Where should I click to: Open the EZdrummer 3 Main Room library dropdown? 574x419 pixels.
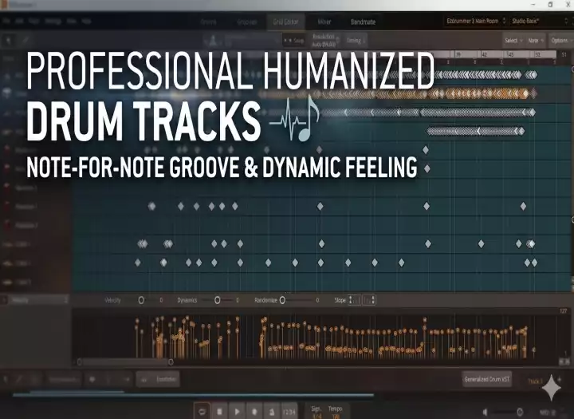pos(475,22)
